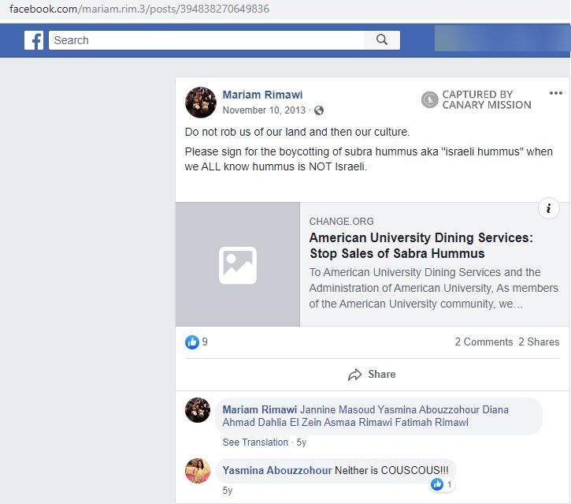571x504 pixels.
Task: Click the link info 'i' icon
Action: pos(548,209)
